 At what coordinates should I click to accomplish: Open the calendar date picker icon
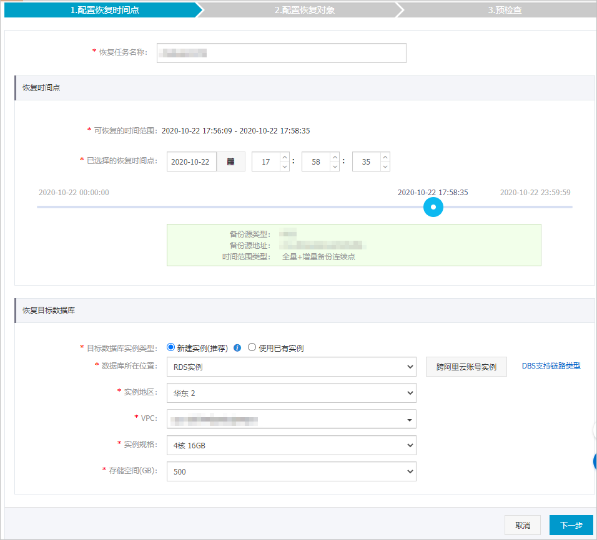tap(230, 162)
